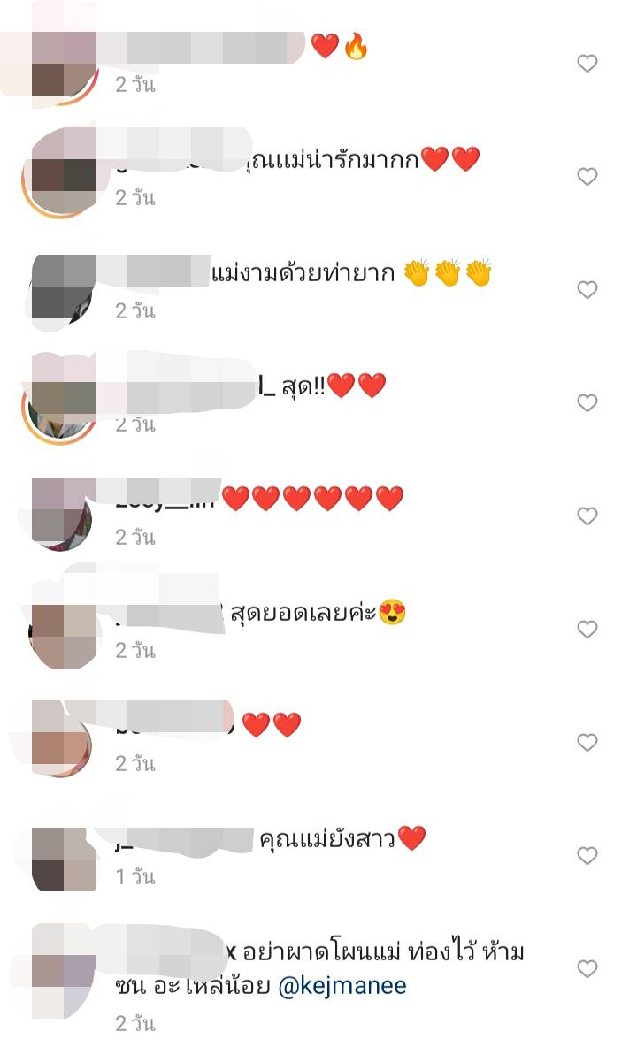Screen dimensions: 637x1047
Task: Open avatar next to six hearts comment
Action: (61, 516)
